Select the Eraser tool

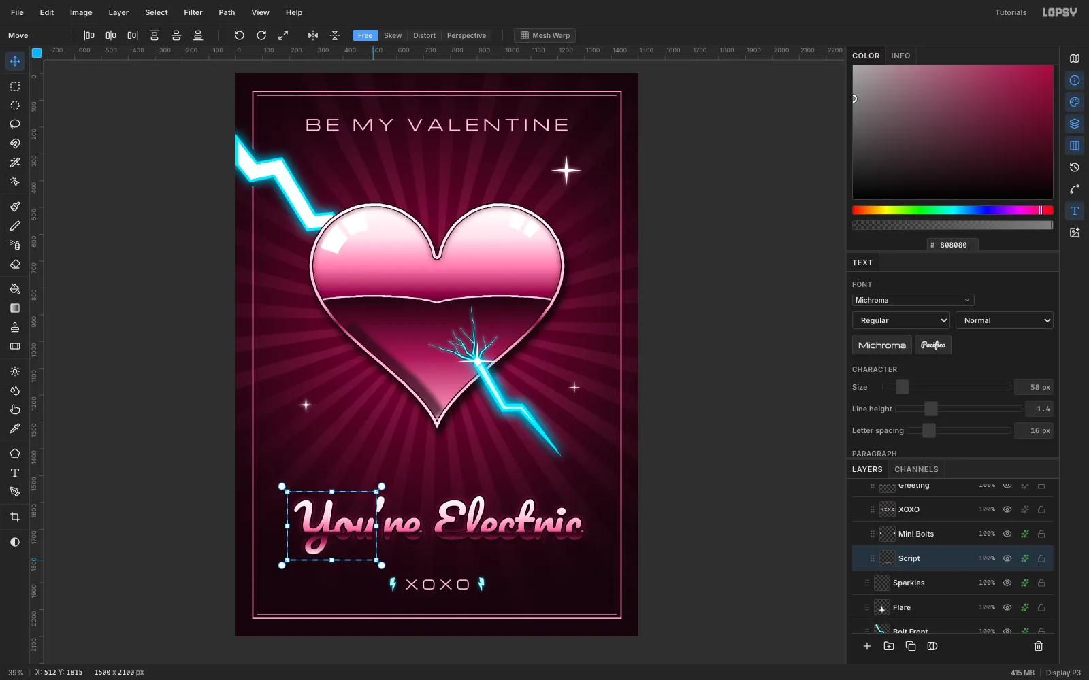click(15, 264)
